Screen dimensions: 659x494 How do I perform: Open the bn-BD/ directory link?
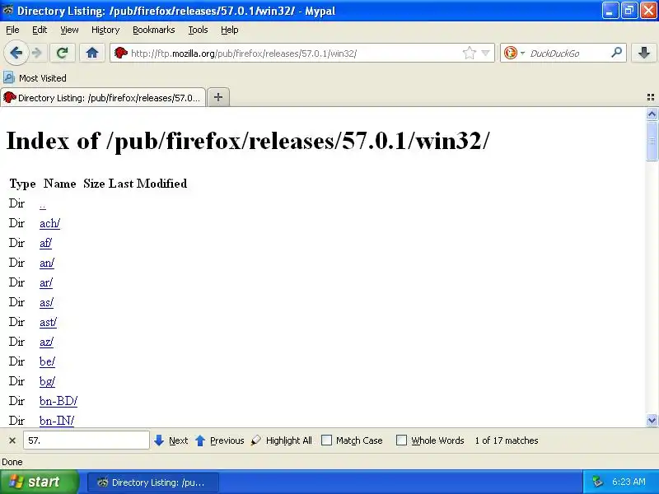(x=58, y=401)
